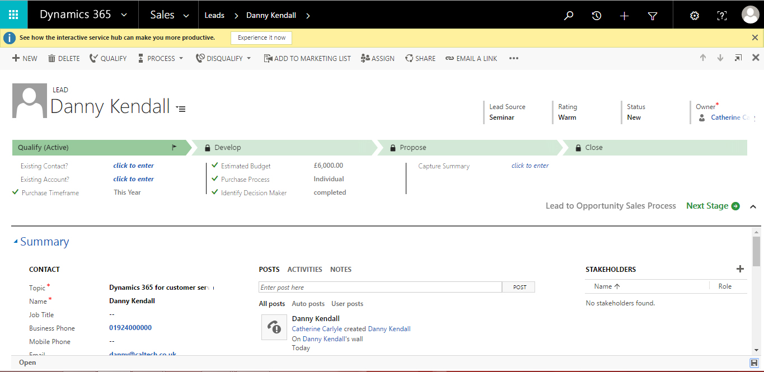Click the help question mark icon
The width and height of the screenshot is (764, 372).
tap(722, 16)
